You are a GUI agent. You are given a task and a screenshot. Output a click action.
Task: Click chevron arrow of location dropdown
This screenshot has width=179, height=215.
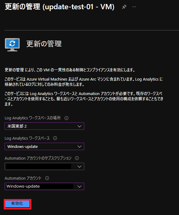click(x=79, y=126)
